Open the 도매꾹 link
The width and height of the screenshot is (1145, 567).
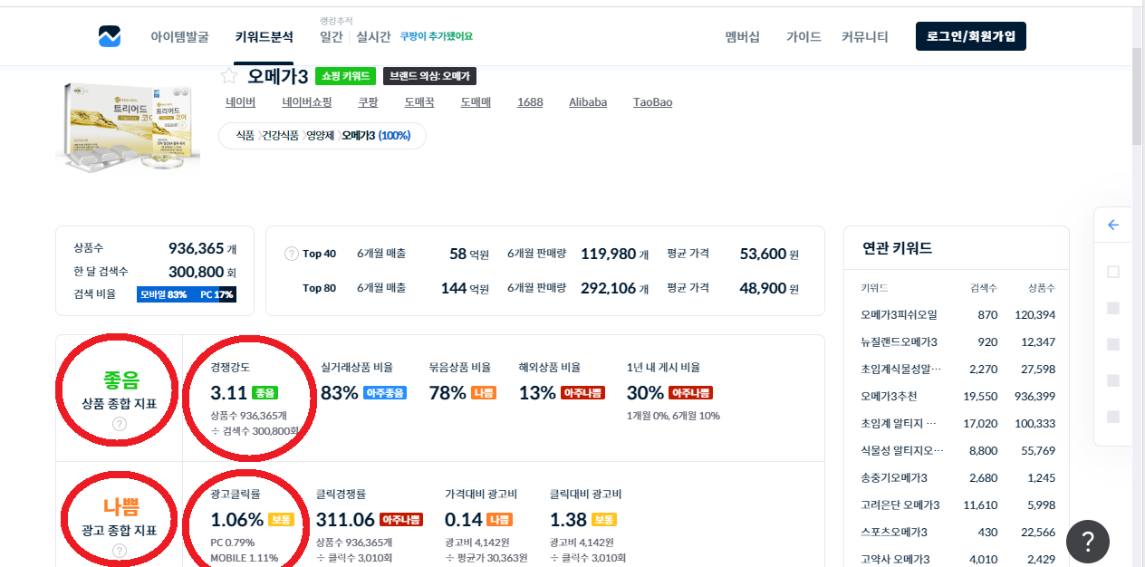419,102
